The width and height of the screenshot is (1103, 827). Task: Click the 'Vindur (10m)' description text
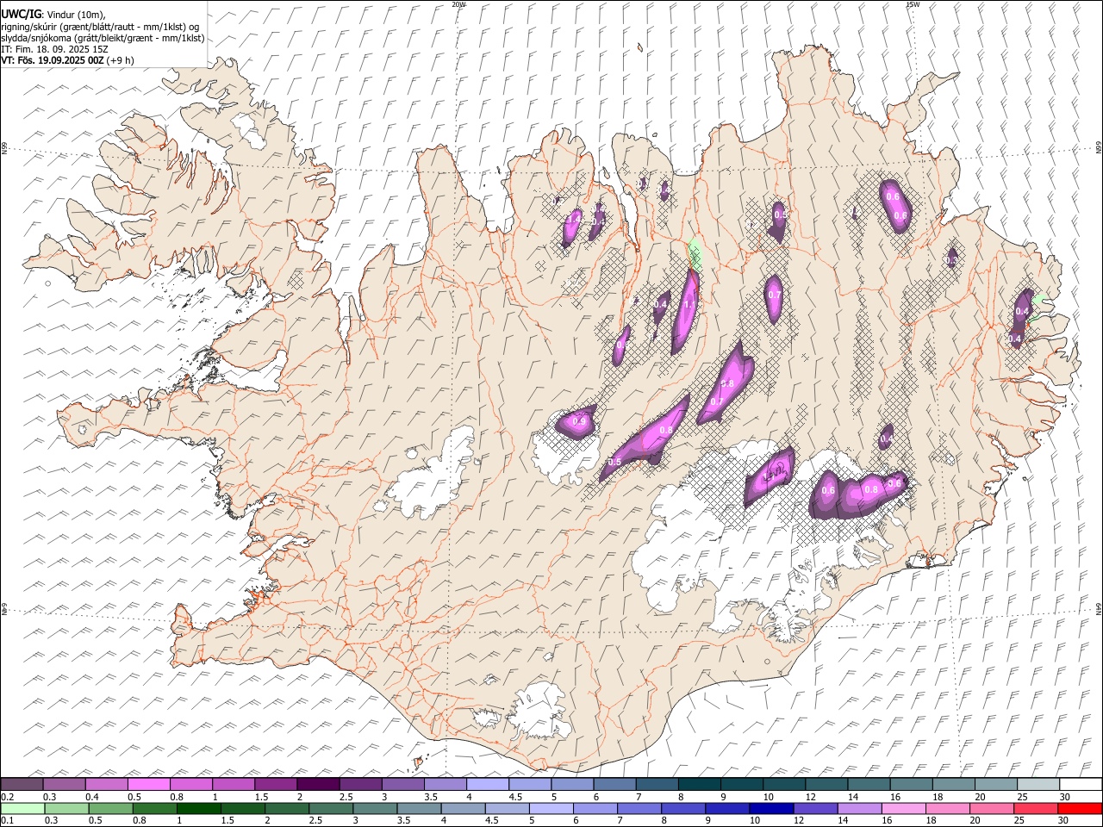point(76,15)
